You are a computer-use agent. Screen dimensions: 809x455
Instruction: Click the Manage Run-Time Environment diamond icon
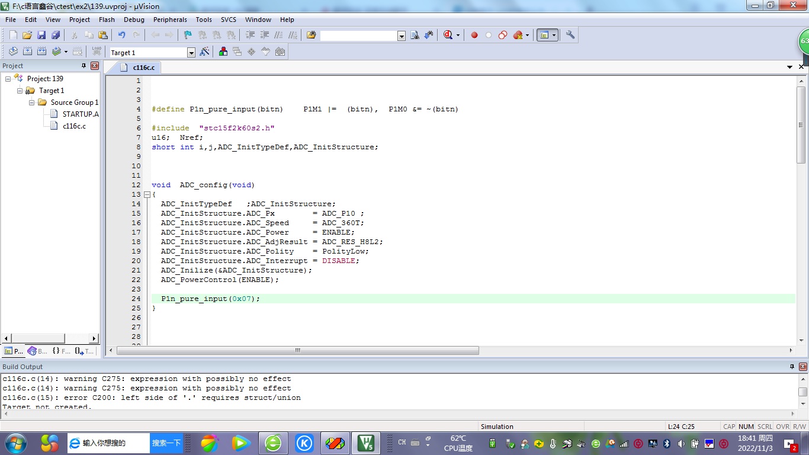pos(252,52)
